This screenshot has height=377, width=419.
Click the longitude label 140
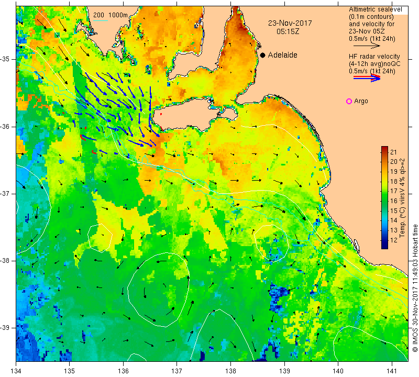(x=338, y=371)
